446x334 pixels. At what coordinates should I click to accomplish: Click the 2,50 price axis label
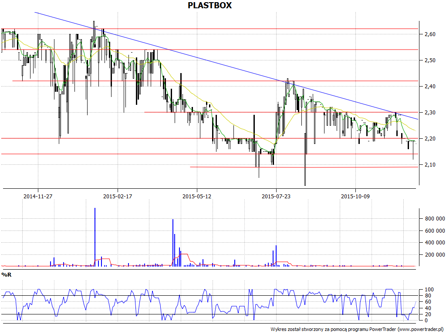point(429,60)
